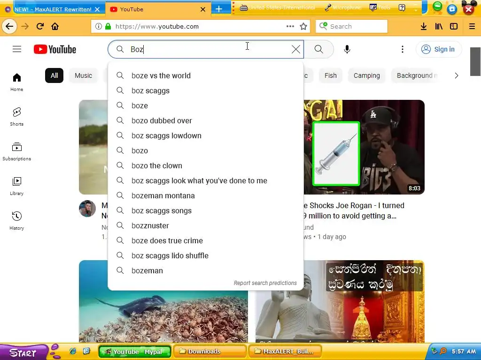Open browser library icon

point(439,26)
